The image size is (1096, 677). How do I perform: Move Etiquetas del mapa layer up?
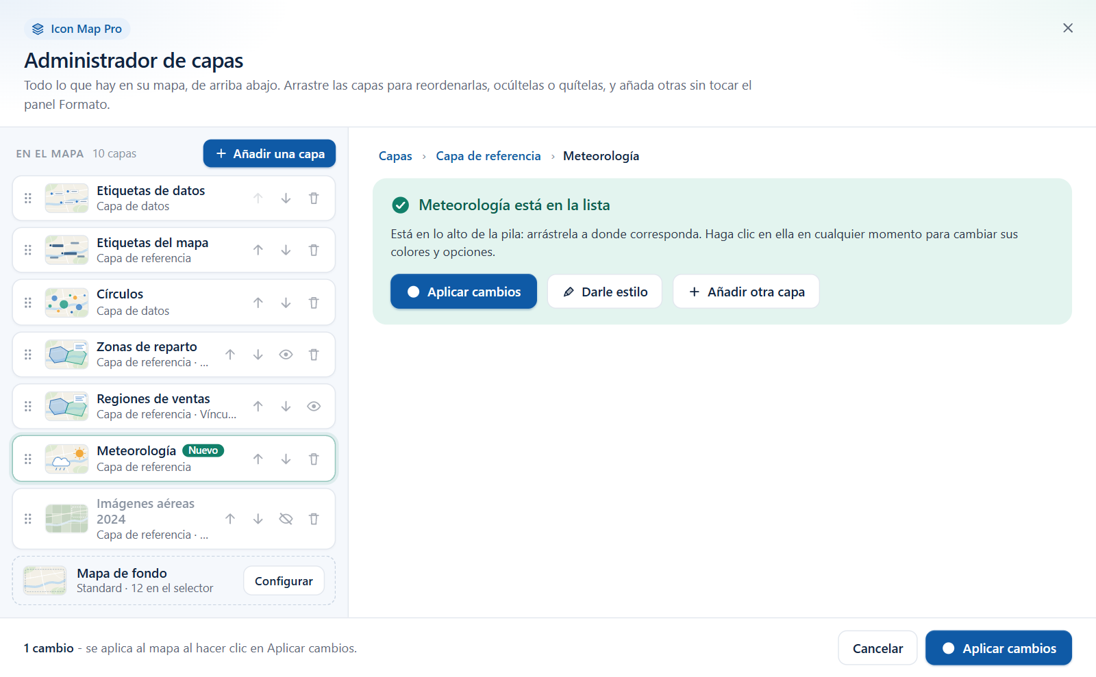click(258, 251)
